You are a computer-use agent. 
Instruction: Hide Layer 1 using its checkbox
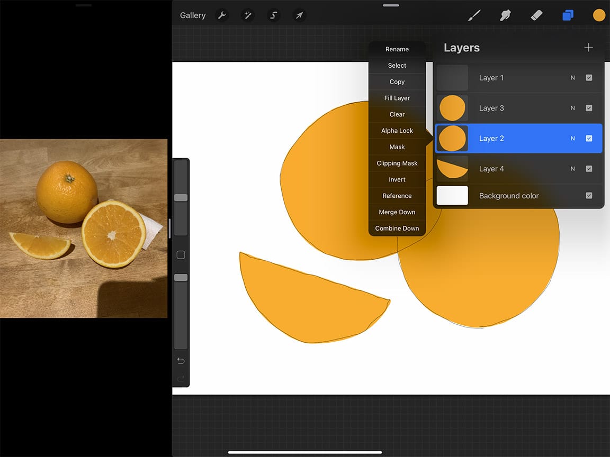pyautogui.click(x=589, y=78)
